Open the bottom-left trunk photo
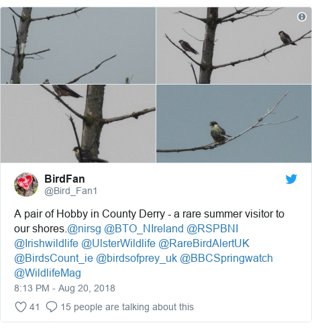The image size is (312, 329). [78, 124]
